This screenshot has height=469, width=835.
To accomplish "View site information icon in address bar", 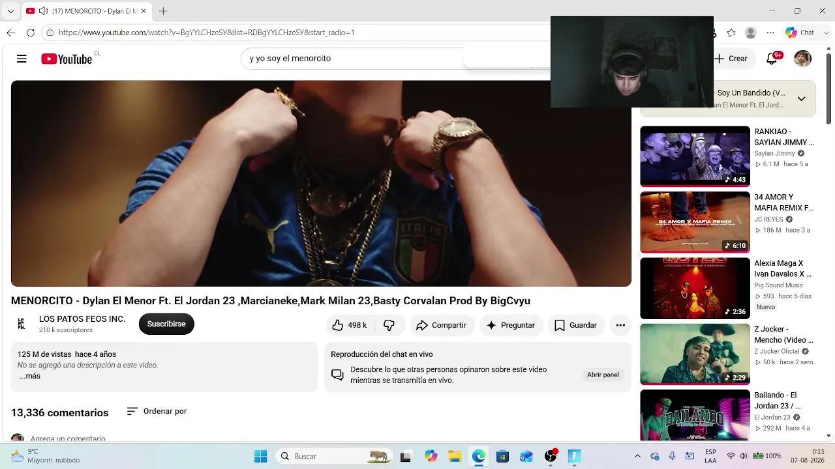I will click(50, 33).
